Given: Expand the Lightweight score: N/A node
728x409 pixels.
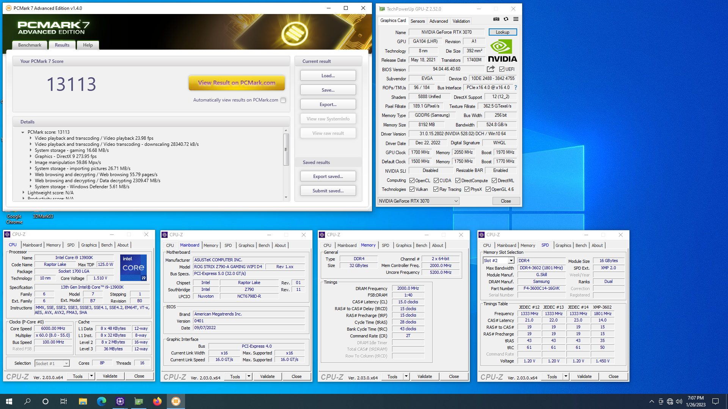Looking at the screenshot, I should 23,193.
